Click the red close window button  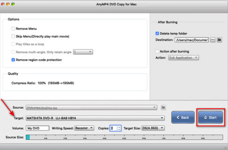[x=3, y=4]
